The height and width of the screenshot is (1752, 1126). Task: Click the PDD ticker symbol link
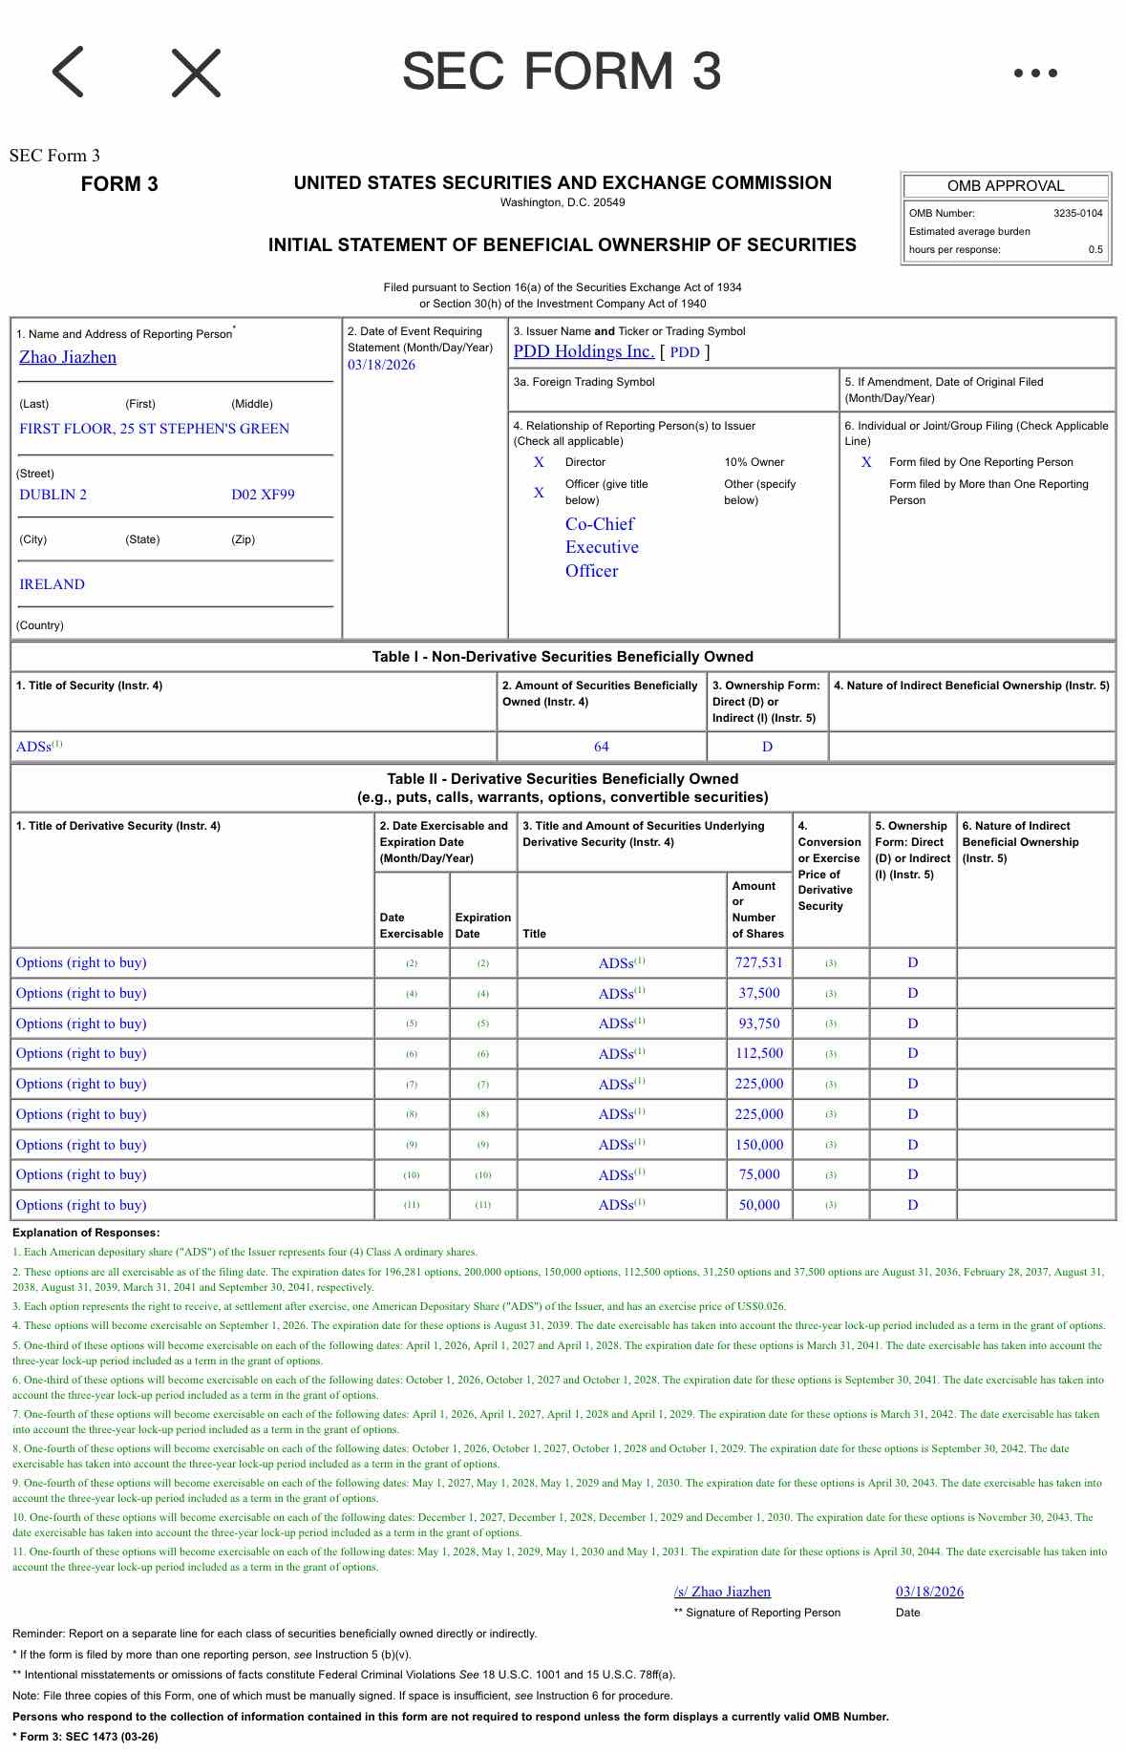point(685,352)
